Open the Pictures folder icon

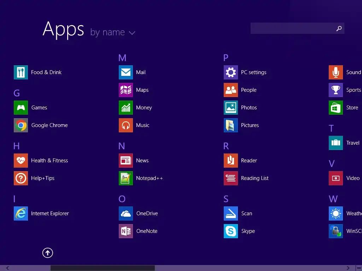pyautogui.click(x=230, y=125)
